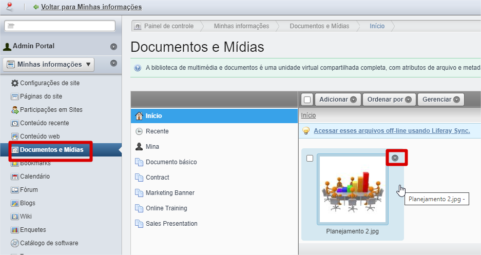Image resolution: width=481 pixels, height=255 pixels.
Task: Expand the Minhas informações selector
Action: (x=49, y=64)
